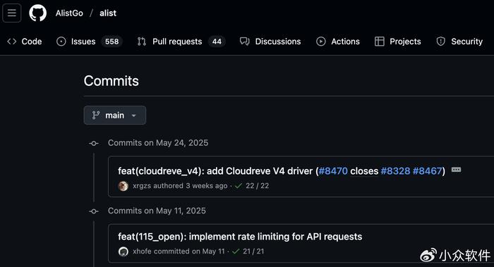Screen dimensions: 494x267
Task: Click the commit marker icon for May 11
Action: tap(94, 211)
